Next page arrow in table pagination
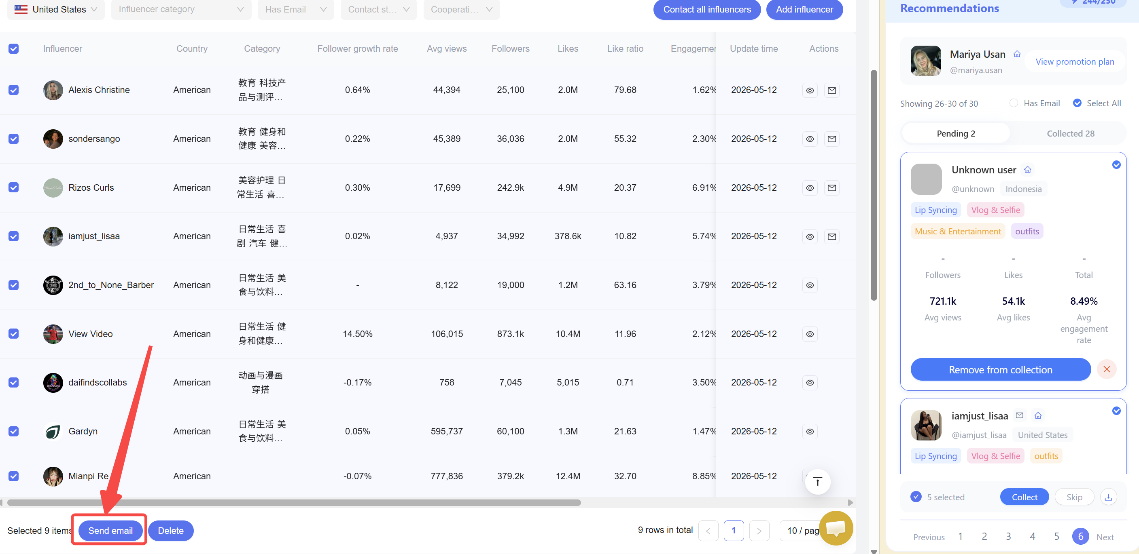This screenshot has width=1139, height=554. 759,531
